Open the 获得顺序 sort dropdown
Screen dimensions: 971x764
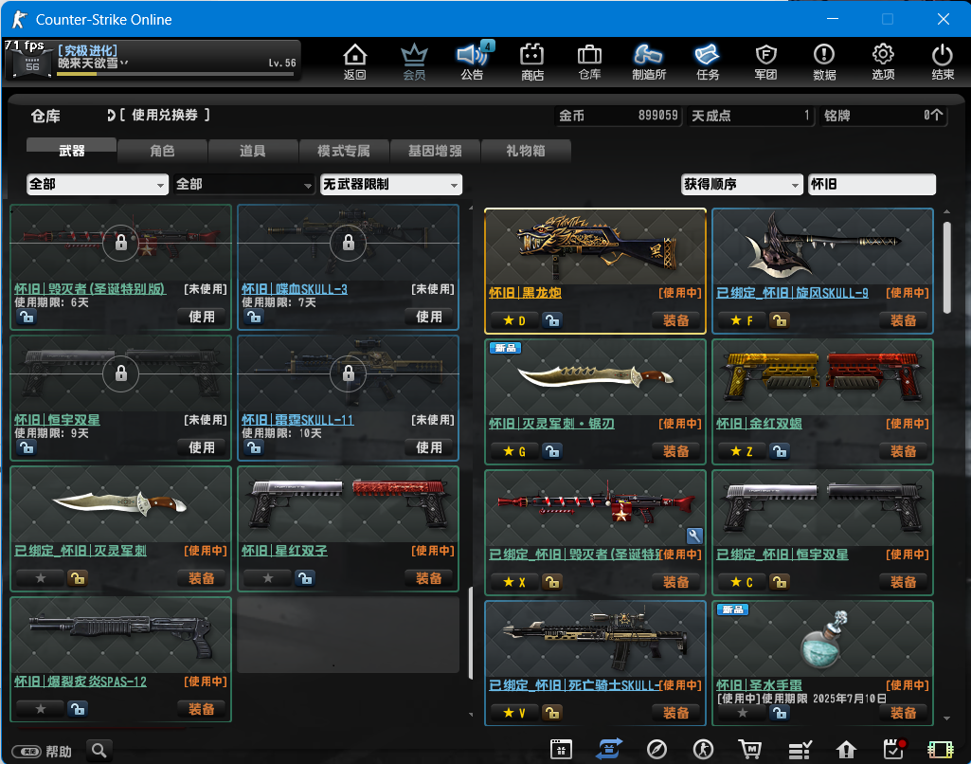pos(741,184)
